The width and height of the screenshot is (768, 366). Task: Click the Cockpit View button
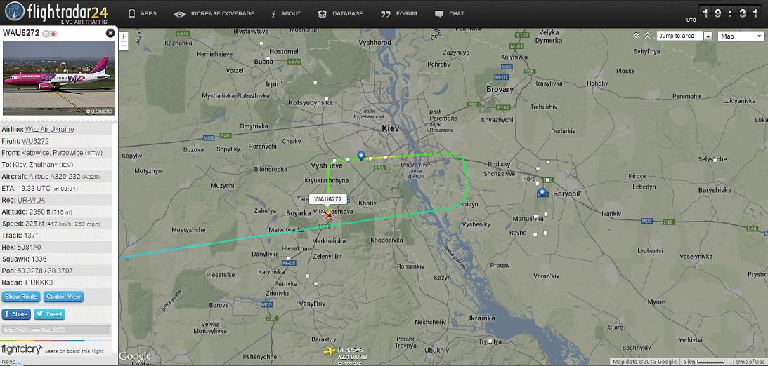coord(64,297)
